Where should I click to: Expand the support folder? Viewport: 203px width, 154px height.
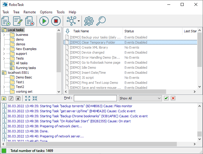tap(4, 54)
